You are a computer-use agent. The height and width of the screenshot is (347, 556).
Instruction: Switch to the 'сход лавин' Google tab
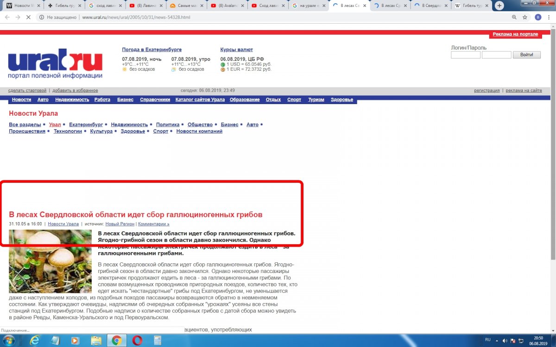105,6
